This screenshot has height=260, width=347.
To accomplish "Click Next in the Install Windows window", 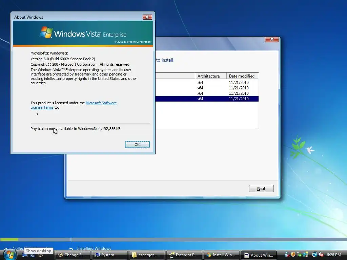I will click(261, 189).
